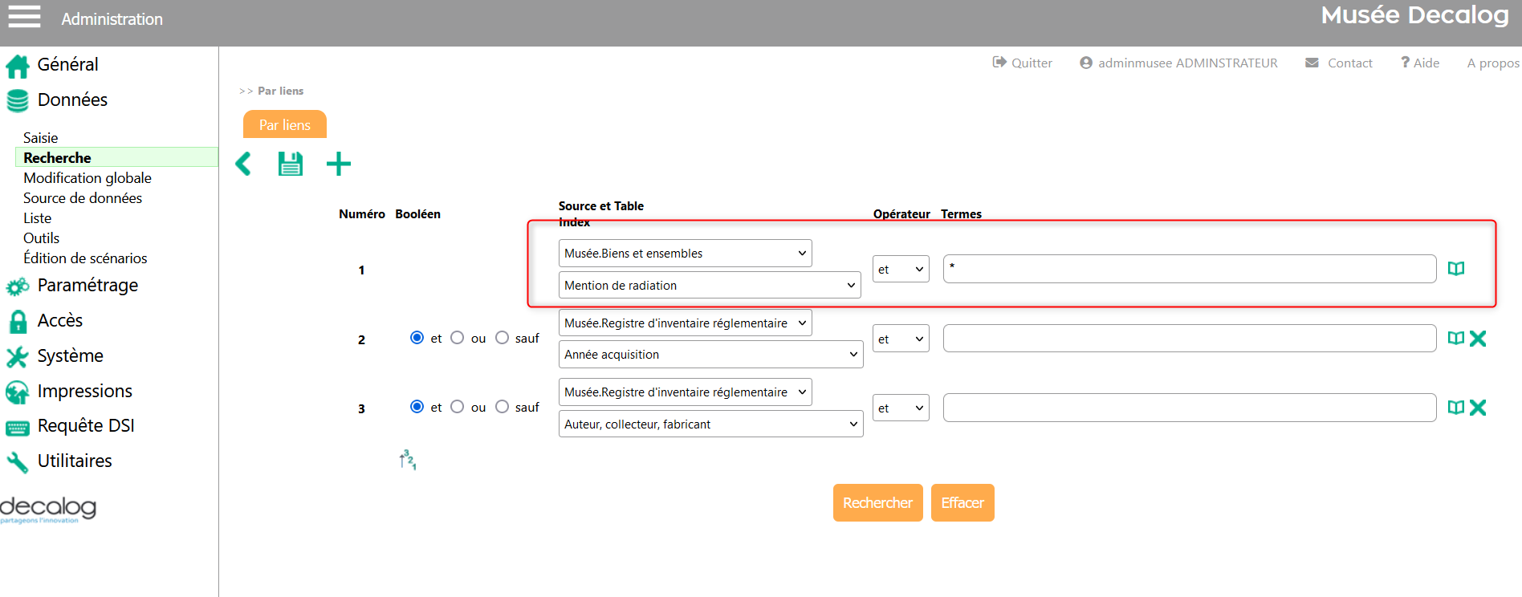The height and width of the screenshot is (597, 1522).
Task: Select 'ou' boolean for row 2
Action: point(458,338)
